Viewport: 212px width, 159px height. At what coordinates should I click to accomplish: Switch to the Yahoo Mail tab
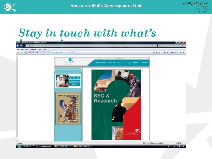tap(39, 53)
